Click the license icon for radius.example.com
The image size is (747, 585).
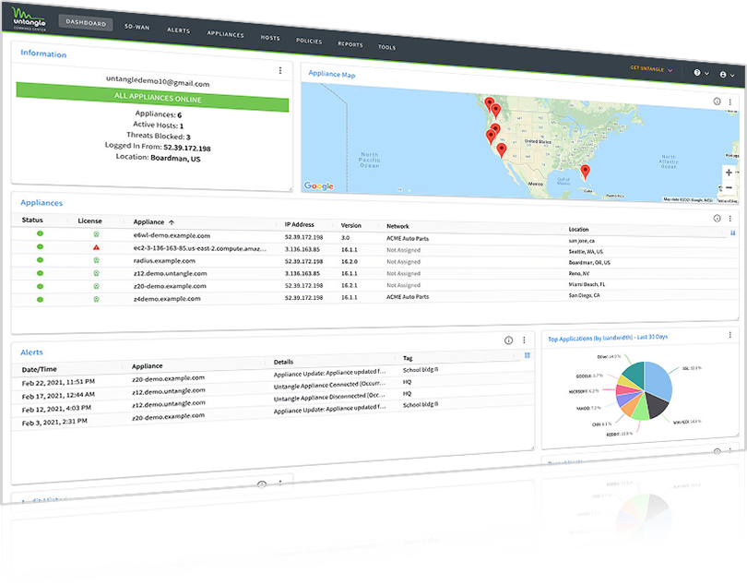pyautogui.click(x=96, y=260)
